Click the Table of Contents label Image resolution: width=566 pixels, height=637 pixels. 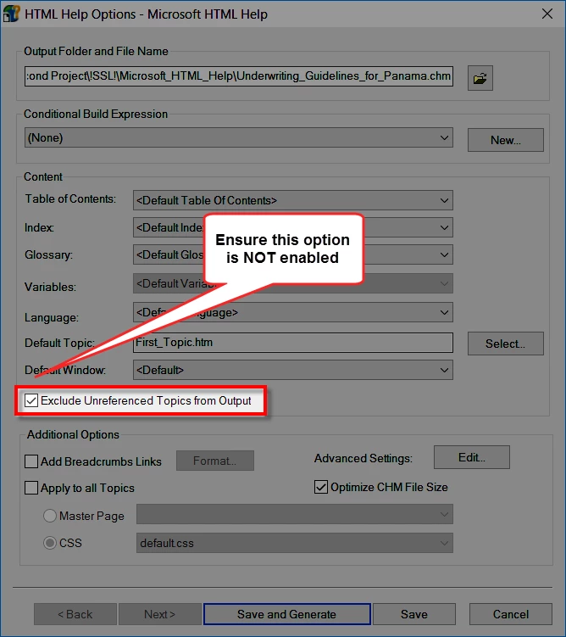pyautogui.click(x=70, y=199)
